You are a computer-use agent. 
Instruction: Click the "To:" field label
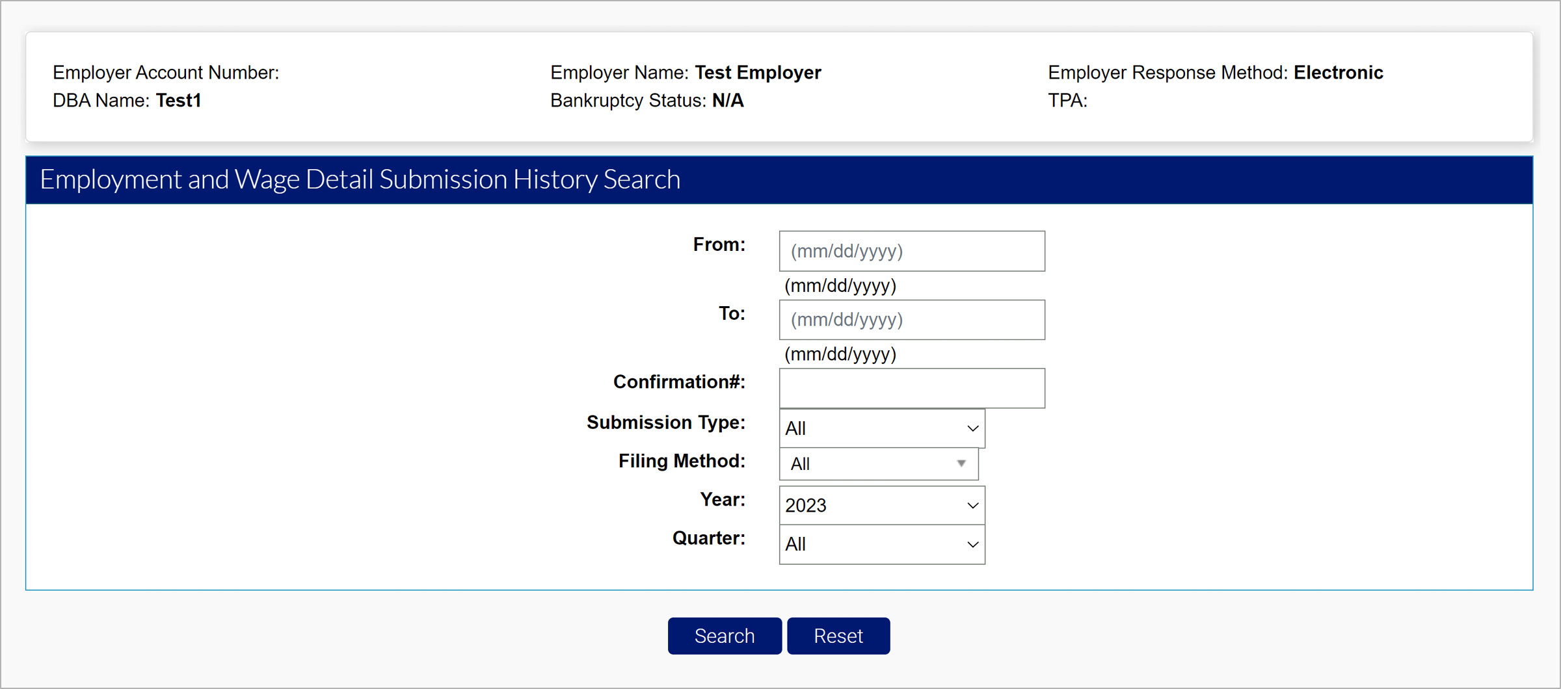click(x=732, y=314)
